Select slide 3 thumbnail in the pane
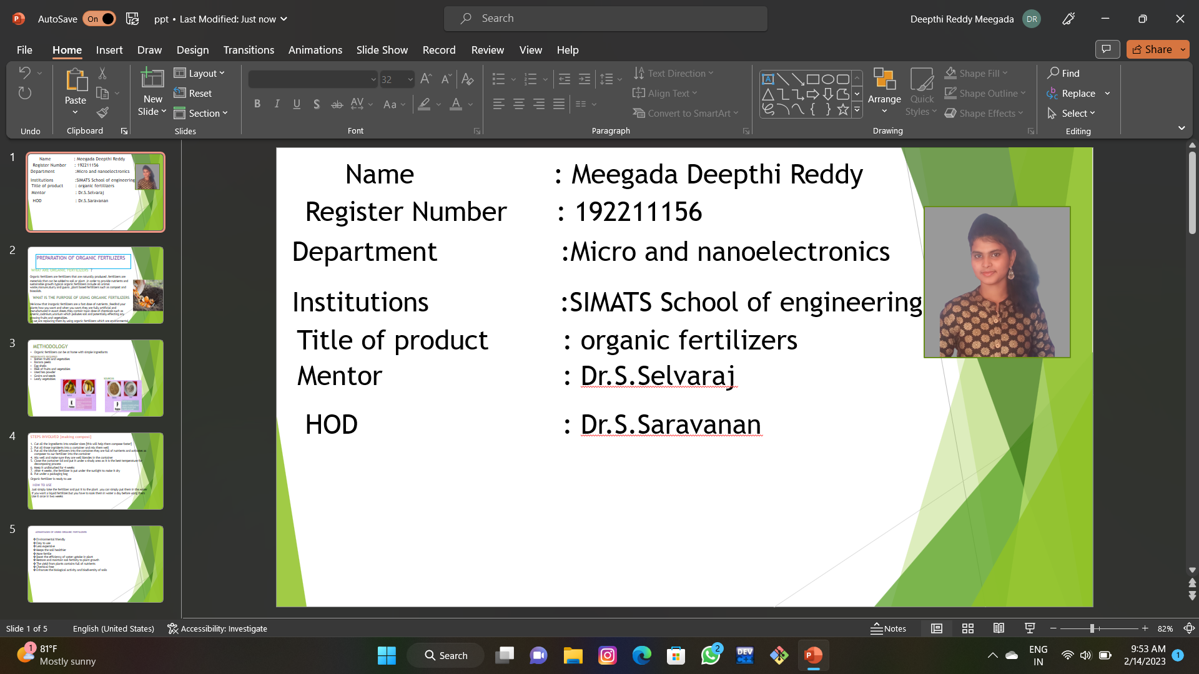 pyautogui.click(x=95, y=378)
